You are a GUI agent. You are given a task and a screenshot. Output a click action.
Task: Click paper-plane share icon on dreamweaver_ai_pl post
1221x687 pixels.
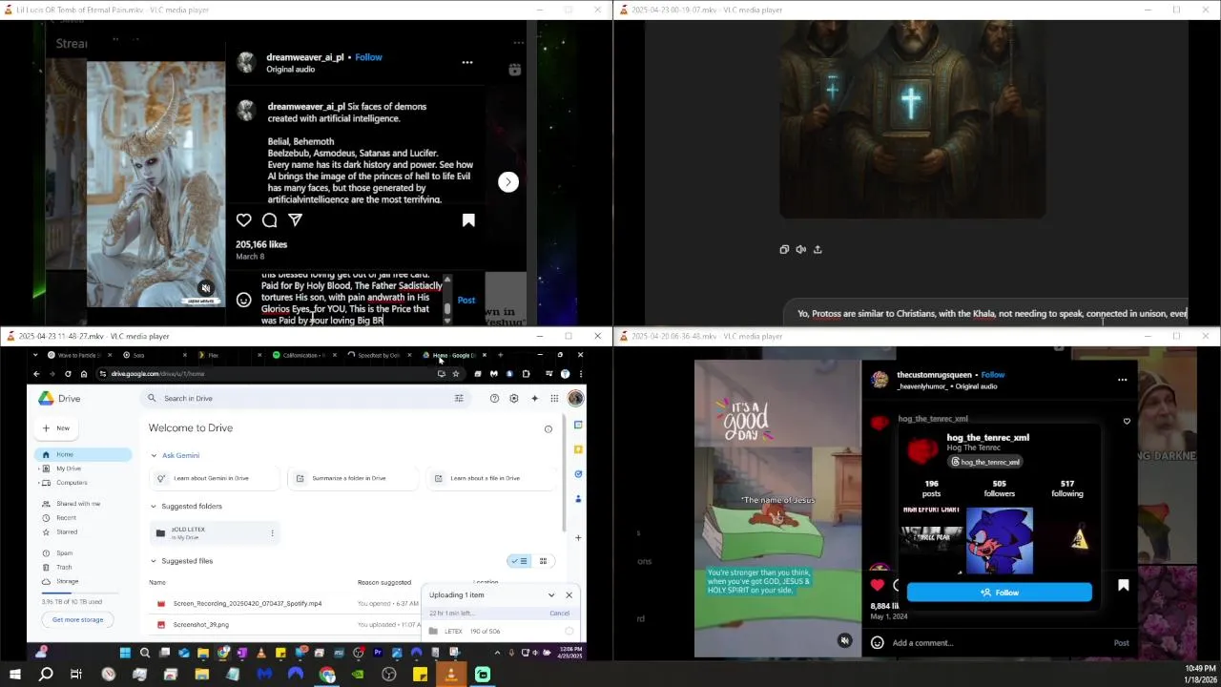pyautogui.click(x=296, y=220)
